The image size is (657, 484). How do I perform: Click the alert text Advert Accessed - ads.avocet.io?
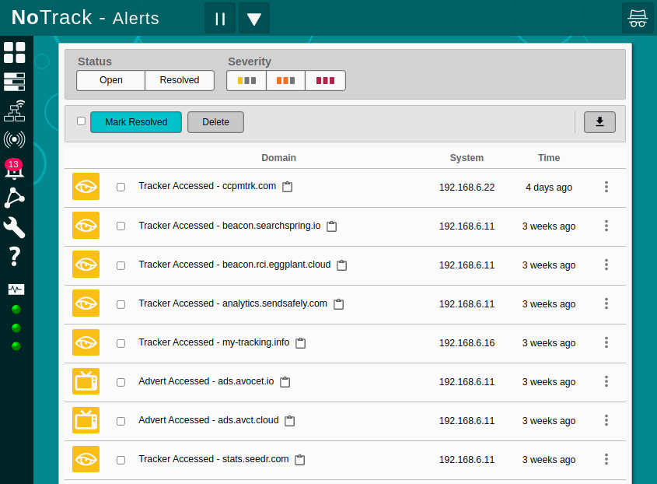coord(206,381)
